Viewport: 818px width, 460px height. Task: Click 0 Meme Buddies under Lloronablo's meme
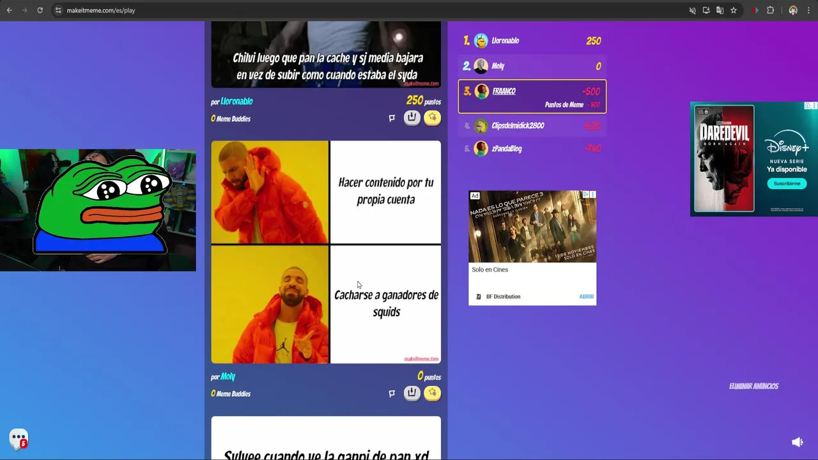[231, 118]
